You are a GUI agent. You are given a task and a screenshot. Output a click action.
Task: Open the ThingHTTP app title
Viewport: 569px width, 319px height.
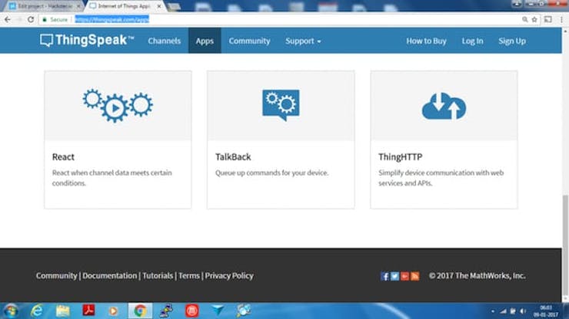[x=401, y=156]
